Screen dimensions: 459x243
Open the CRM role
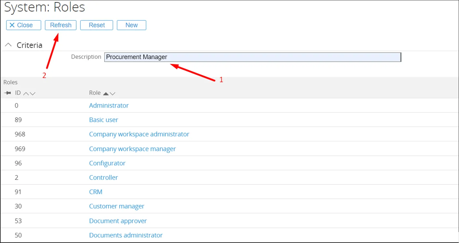[x=96, y=192]
